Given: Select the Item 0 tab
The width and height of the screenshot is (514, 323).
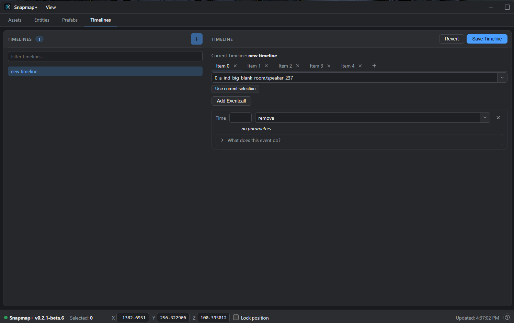Looking at the screenshot, I should 223,66.
